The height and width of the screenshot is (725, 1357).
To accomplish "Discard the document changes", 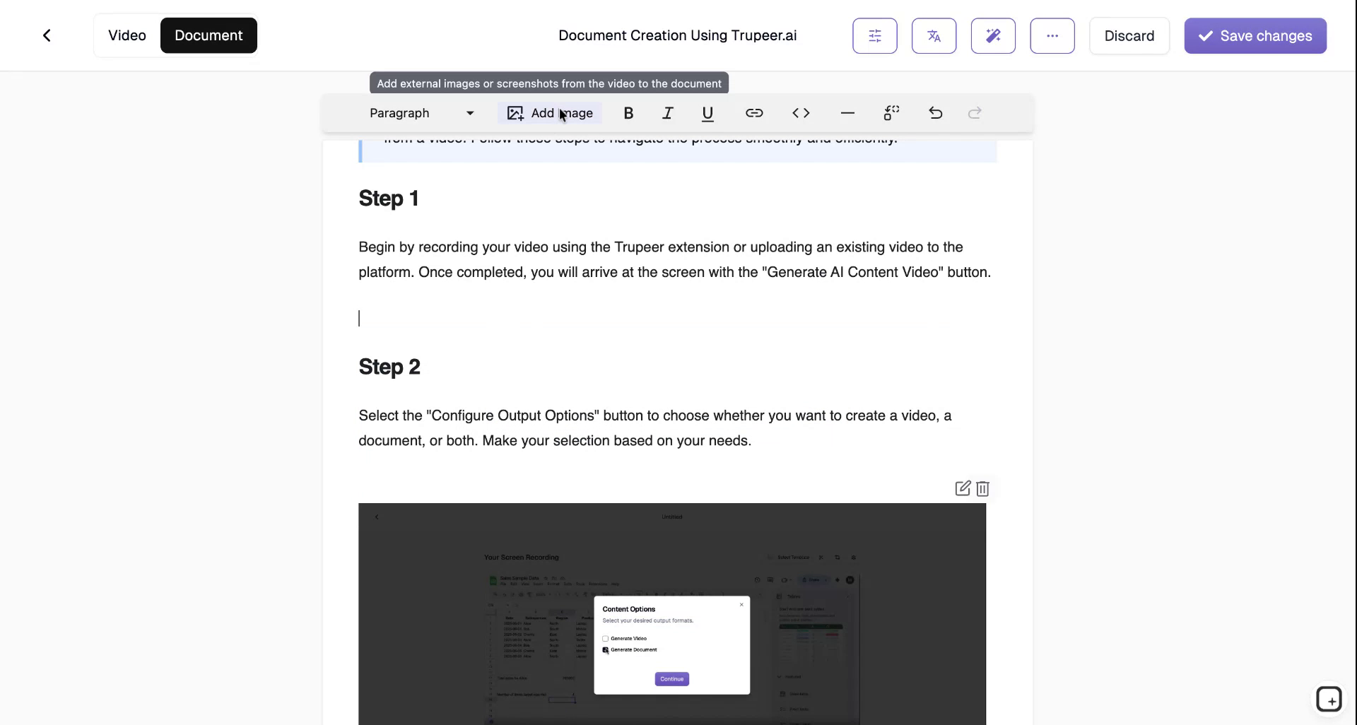I will [1129, 35].
